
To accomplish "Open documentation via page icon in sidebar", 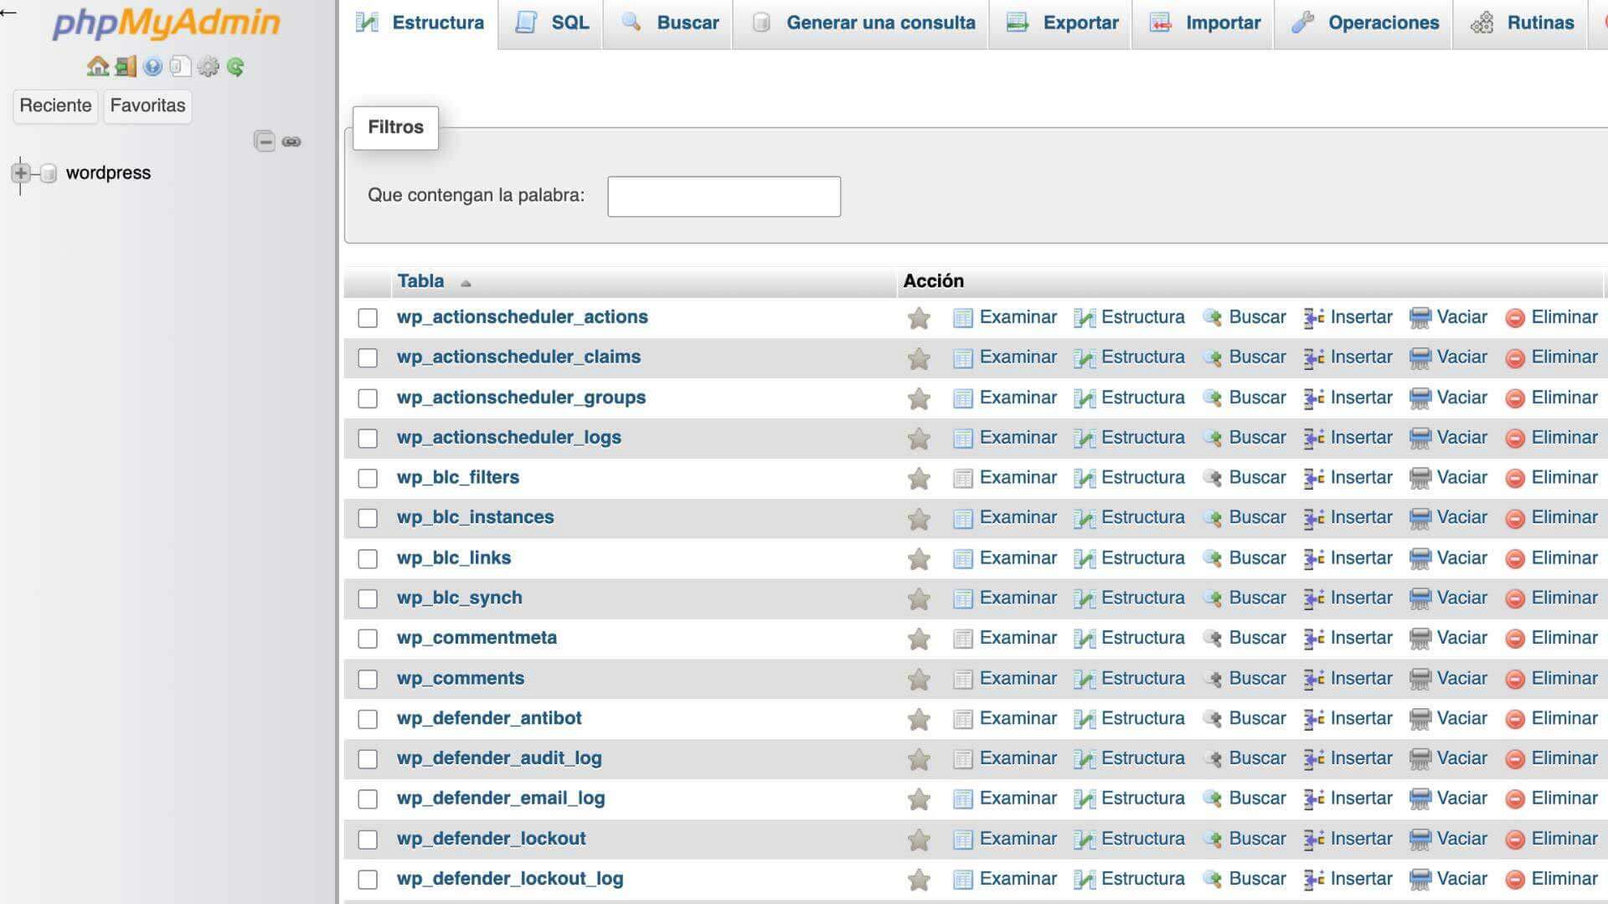I will tap(180, 66).
